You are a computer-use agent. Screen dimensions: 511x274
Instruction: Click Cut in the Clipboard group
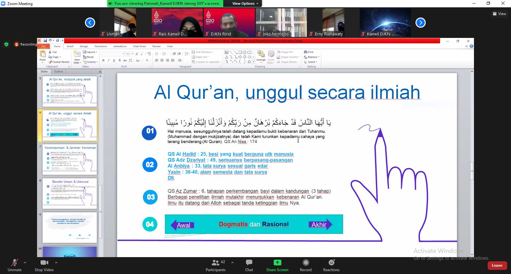(x=53, y=52)
